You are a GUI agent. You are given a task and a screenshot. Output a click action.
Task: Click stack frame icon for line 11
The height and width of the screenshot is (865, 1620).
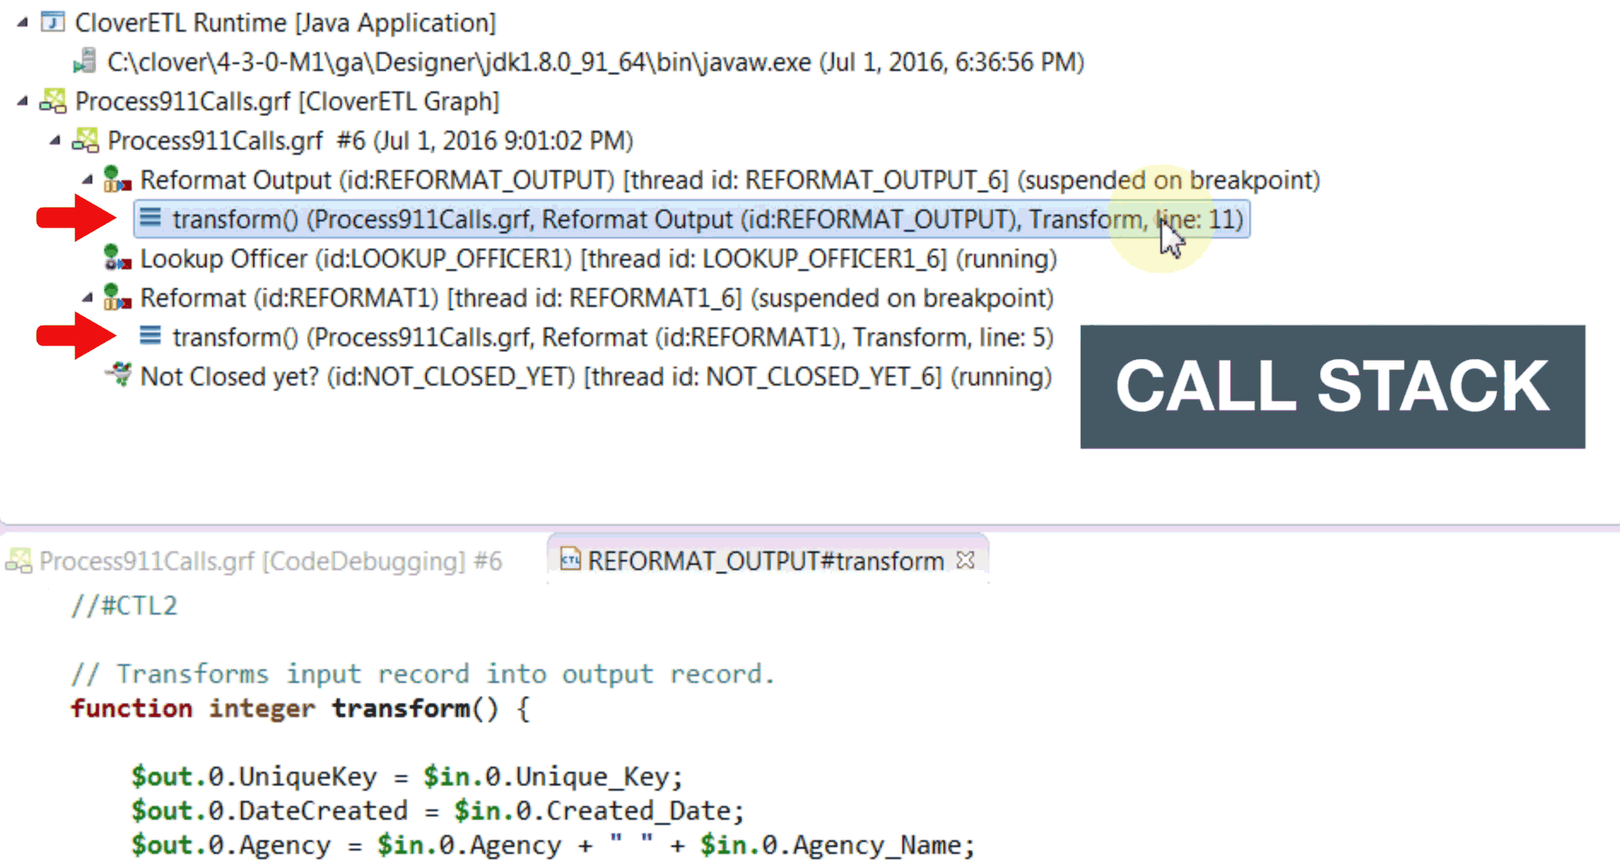coord(150,218)
